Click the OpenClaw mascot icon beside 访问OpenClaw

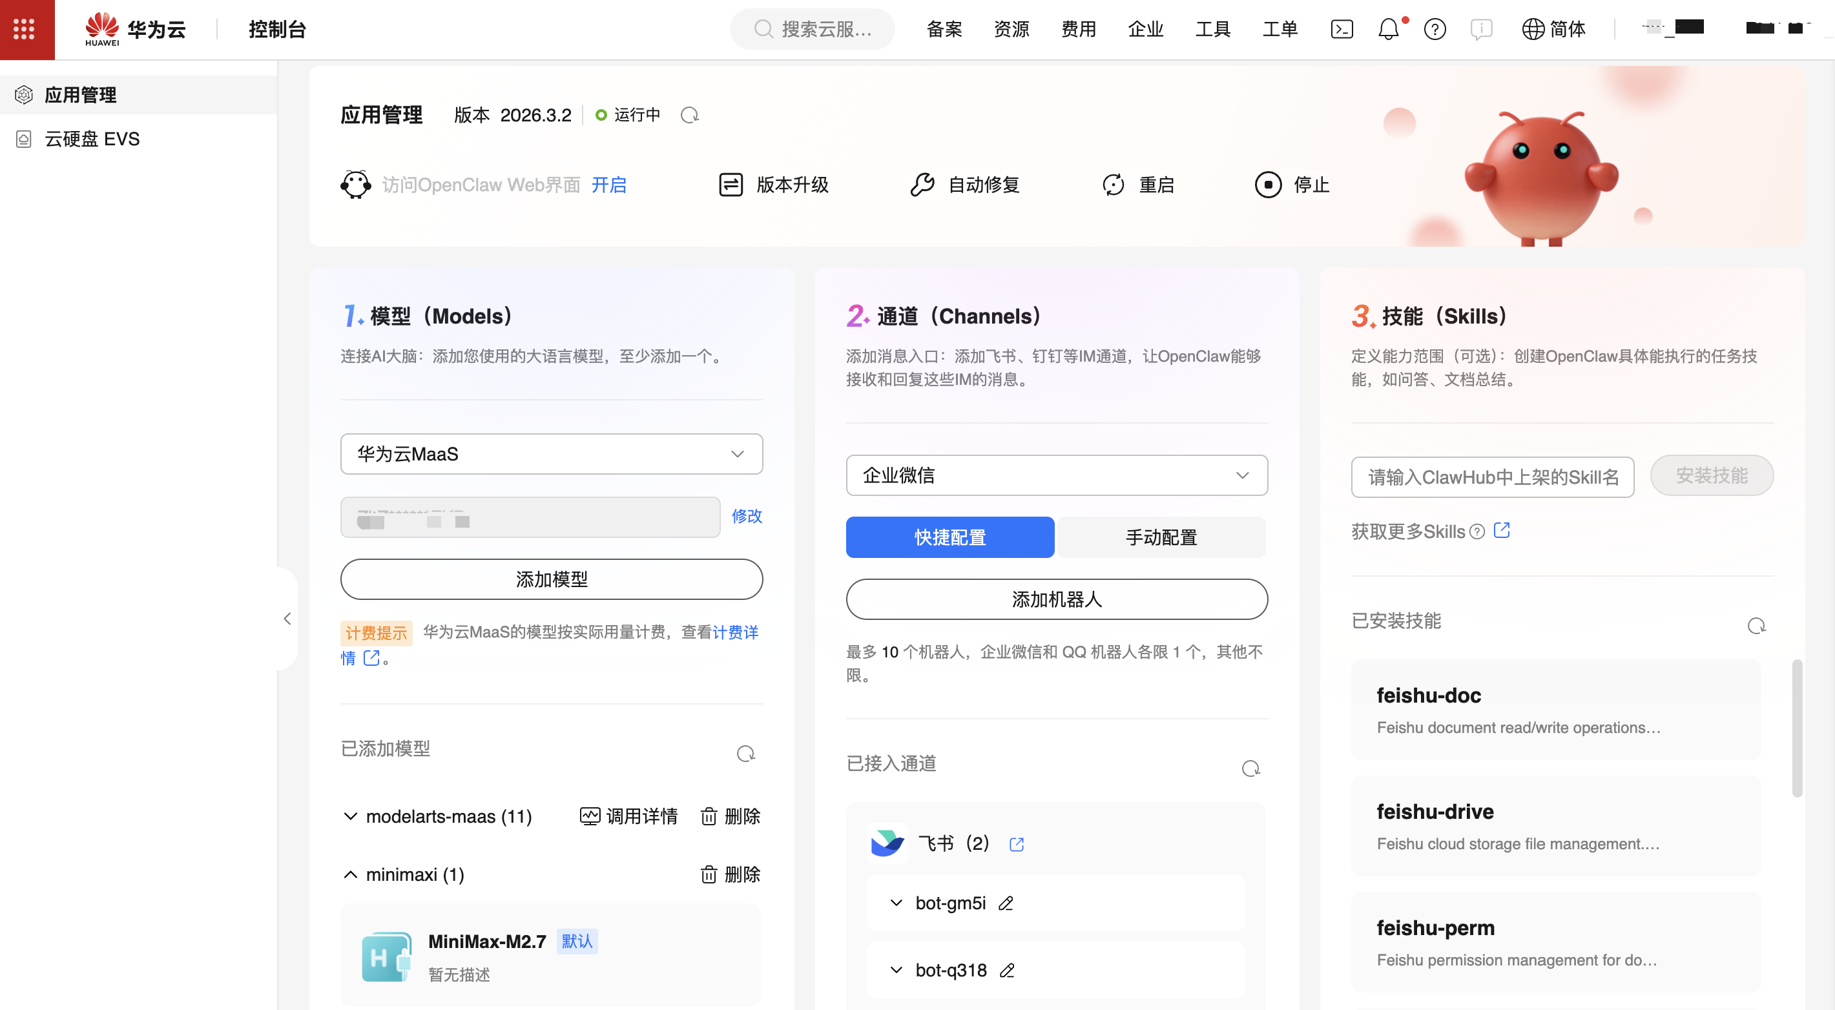click(355, 185)
